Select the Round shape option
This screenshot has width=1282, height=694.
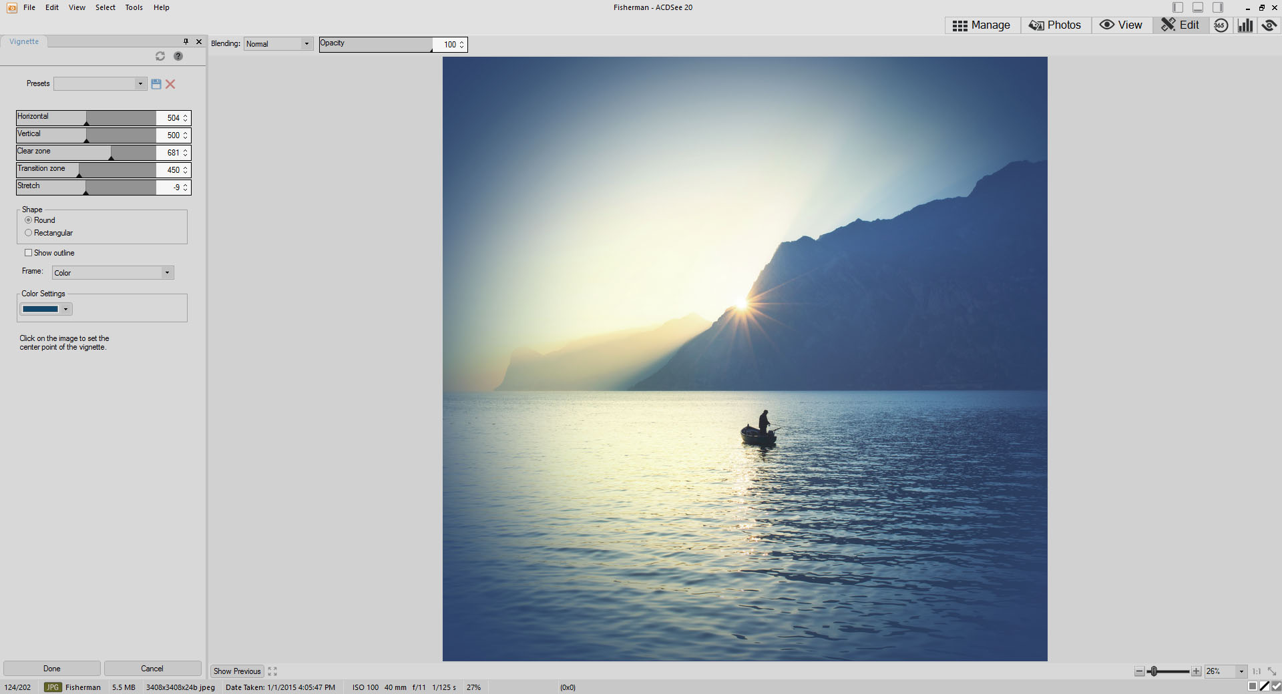click(29, 220)
